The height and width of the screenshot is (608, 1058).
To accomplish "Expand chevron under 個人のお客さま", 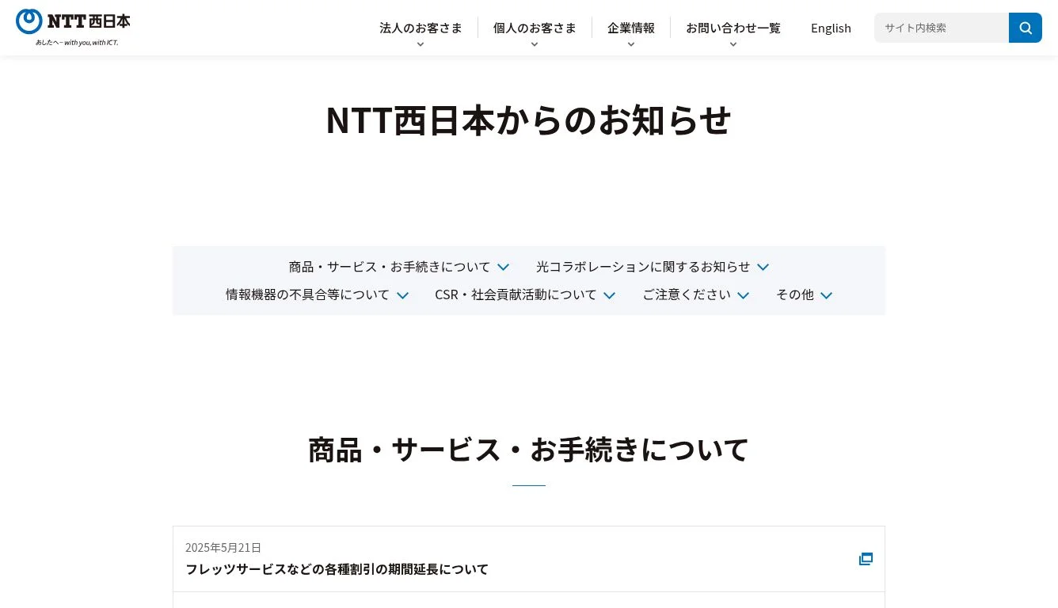I will pyautogui.click(x=535, y=44).
